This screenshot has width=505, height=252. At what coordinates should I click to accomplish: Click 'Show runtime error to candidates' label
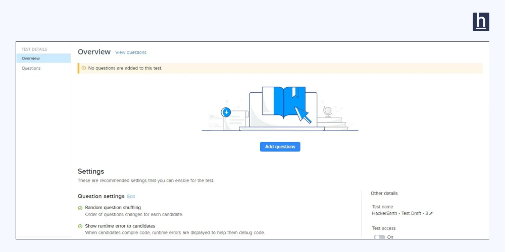point(120,226)
